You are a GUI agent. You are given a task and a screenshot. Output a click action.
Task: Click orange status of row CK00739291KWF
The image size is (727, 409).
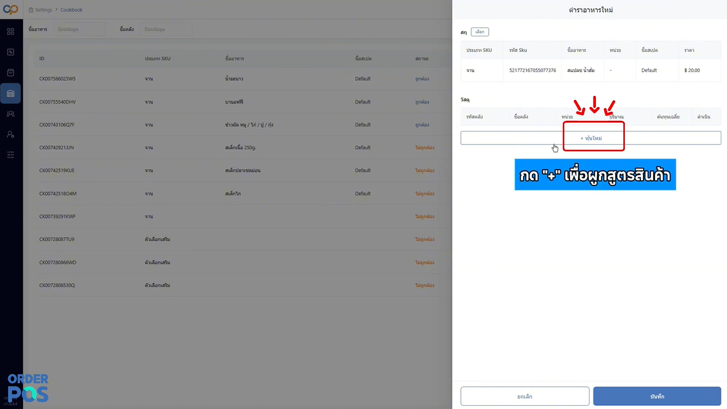(425, 216)
